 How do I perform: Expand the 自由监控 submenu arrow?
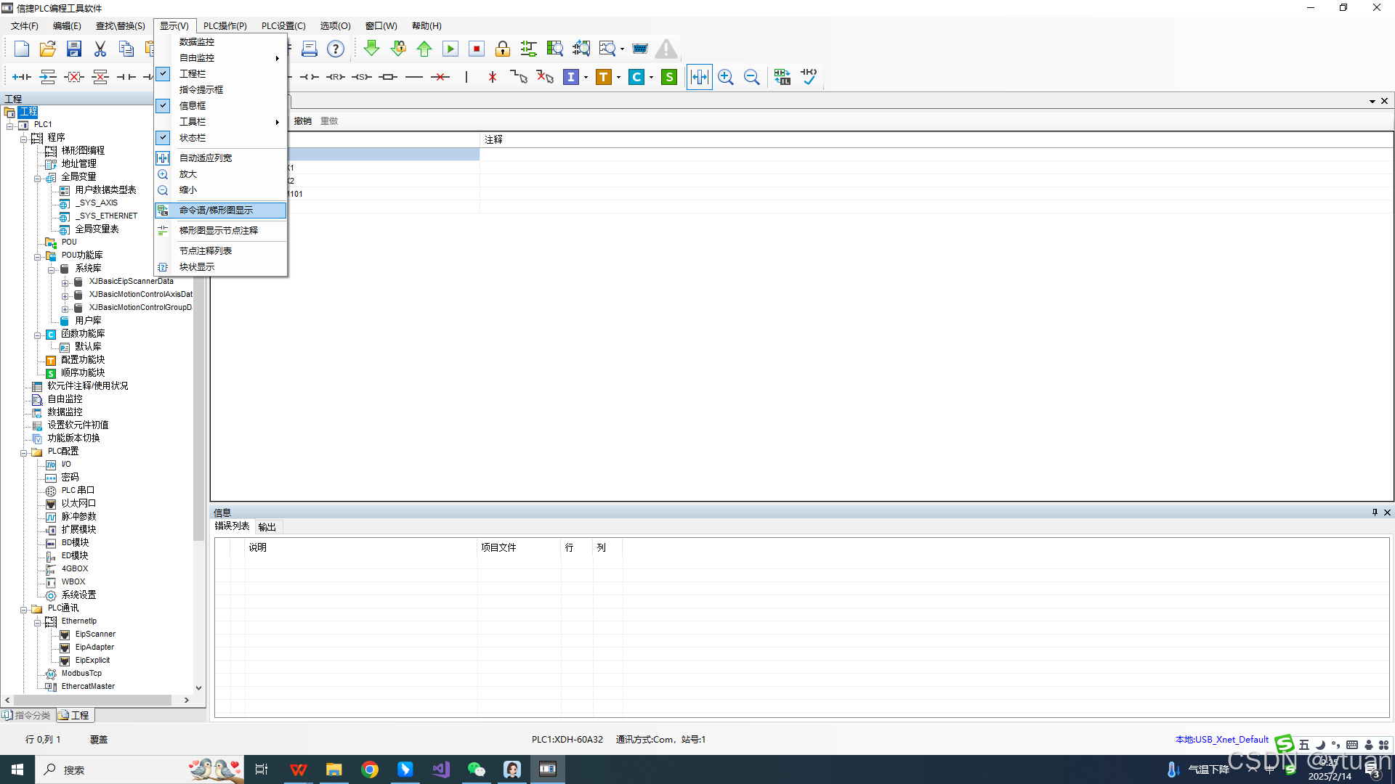[278, 58]
